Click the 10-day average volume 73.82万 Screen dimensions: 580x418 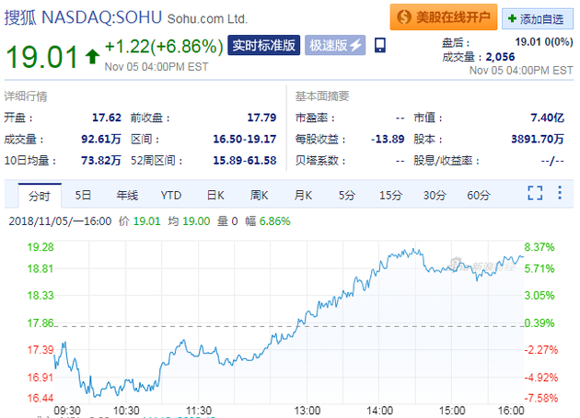point(101,160)
